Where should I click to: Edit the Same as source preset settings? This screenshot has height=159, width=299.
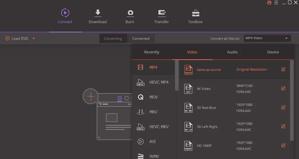(283, 69)
